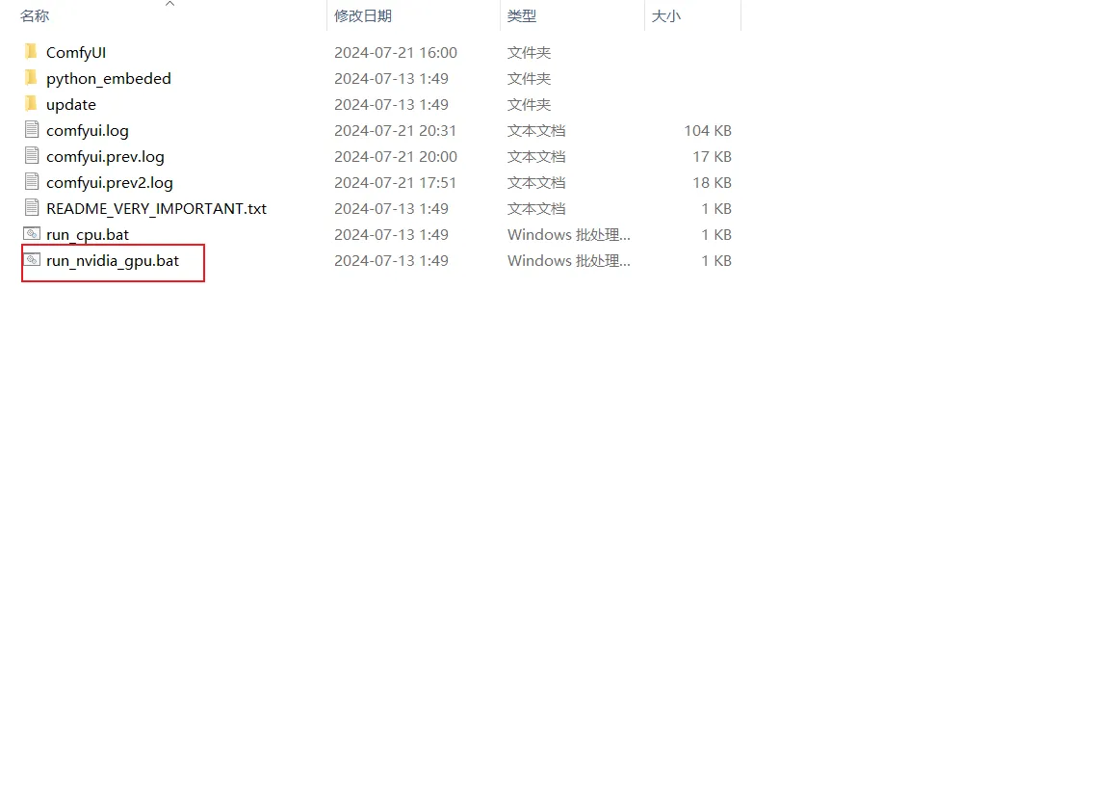The width and height of the screenshot is (1117, 790).
Task: Click the date 2024-07-21 20:00
Action: [396, 157]
